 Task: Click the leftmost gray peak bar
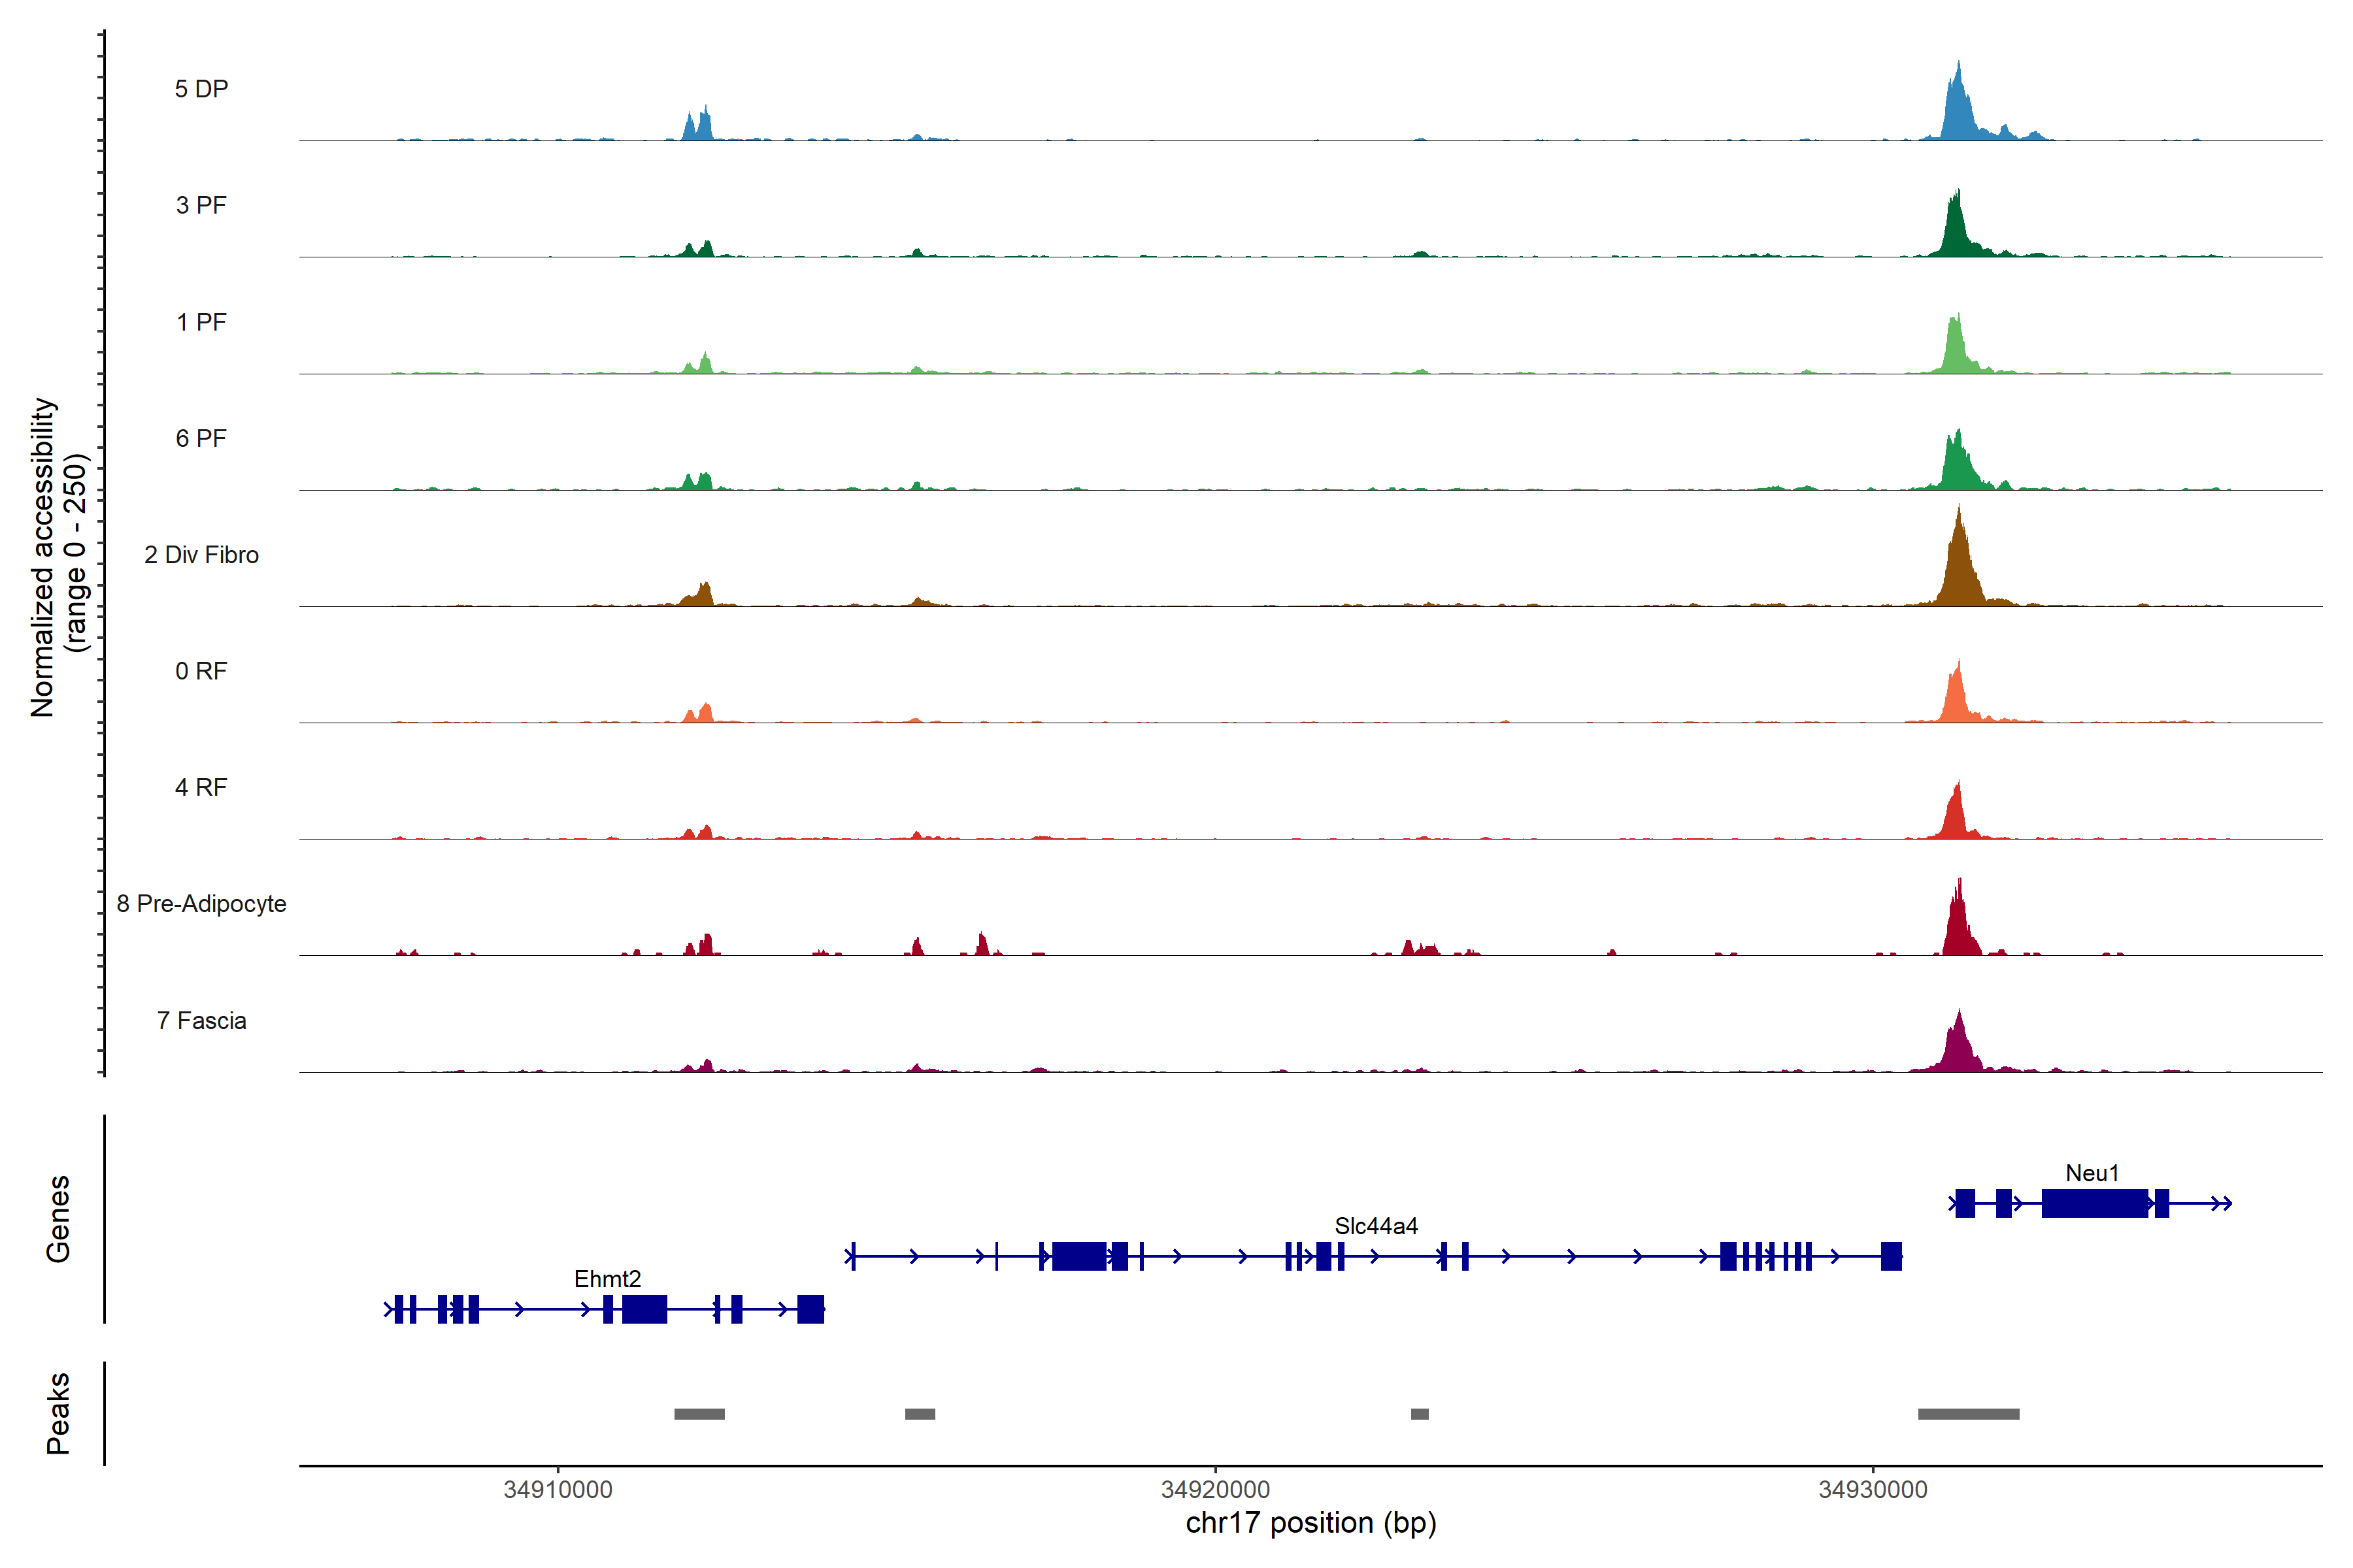click(699, 1413)
